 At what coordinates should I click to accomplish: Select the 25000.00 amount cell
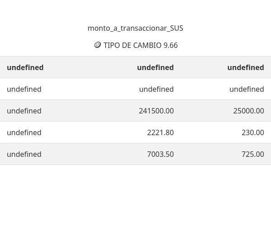pos(248,111)
